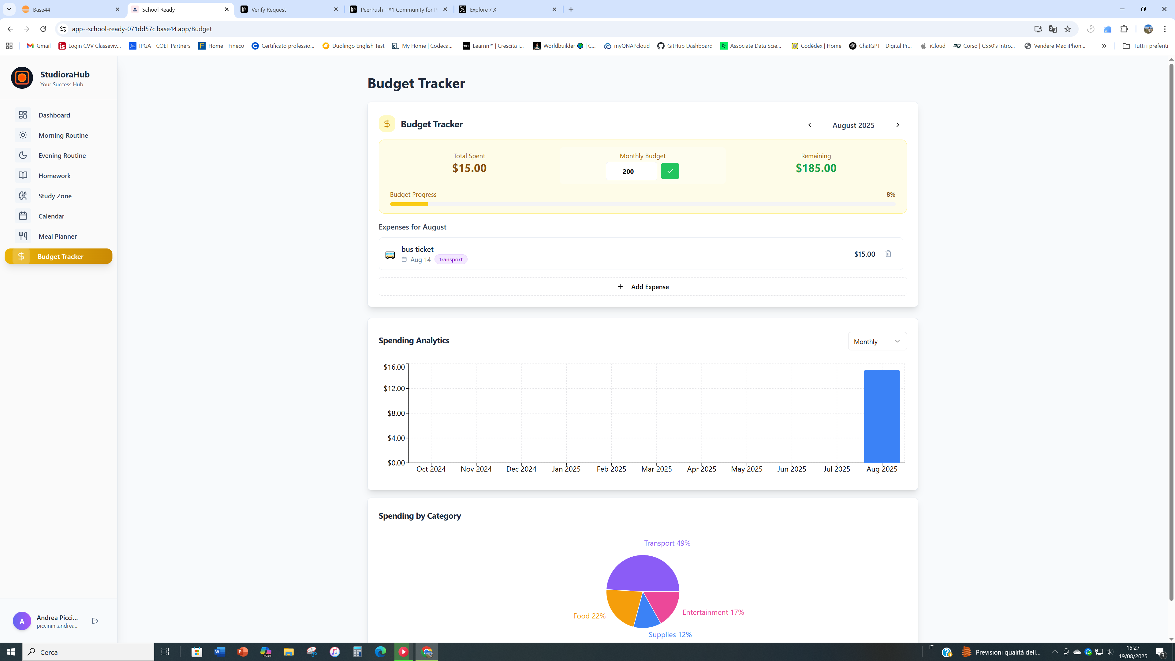Open the GitHub Dashboard bookmark
This screenshot has height=661, width=1175.
[x=685, y=46]
